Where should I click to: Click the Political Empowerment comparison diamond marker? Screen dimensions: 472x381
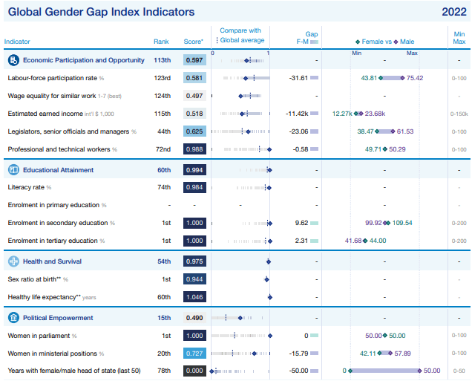pos(240,318)
